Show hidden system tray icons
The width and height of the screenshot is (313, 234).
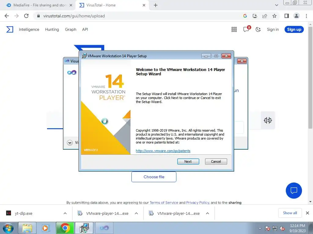[260, 228]
